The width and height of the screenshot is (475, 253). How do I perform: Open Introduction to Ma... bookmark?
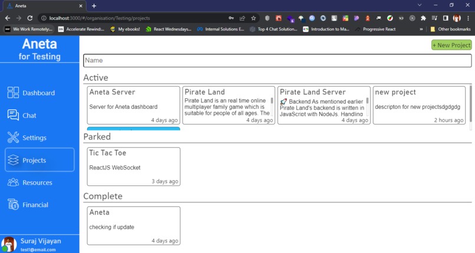point(326,29)
